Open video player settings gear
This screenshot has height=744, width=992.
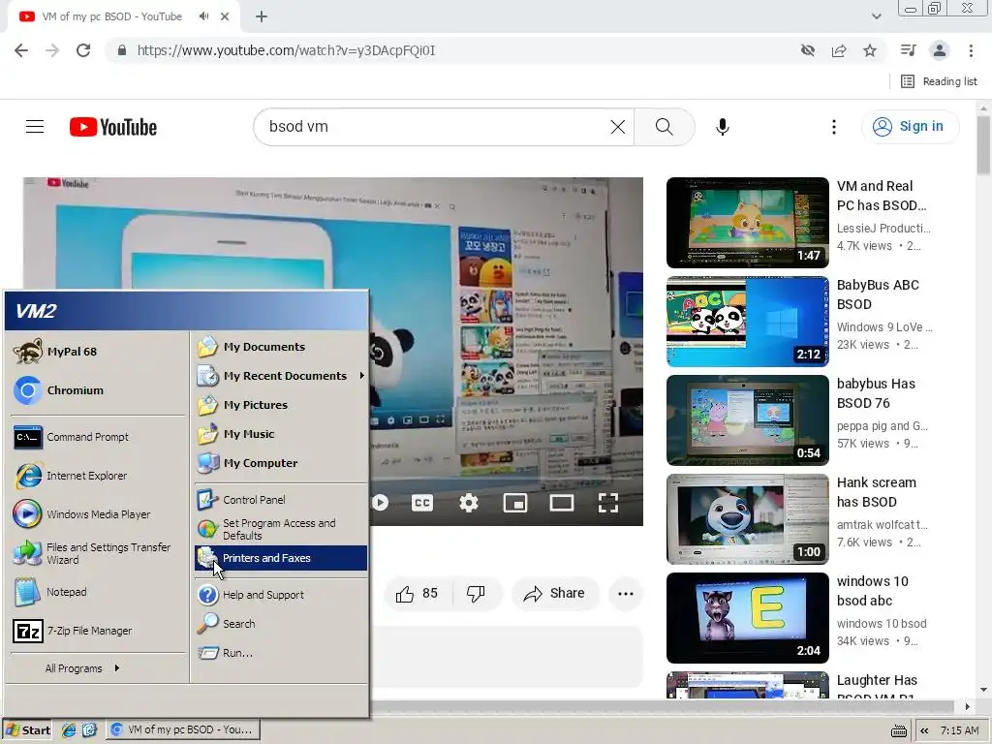469,503
